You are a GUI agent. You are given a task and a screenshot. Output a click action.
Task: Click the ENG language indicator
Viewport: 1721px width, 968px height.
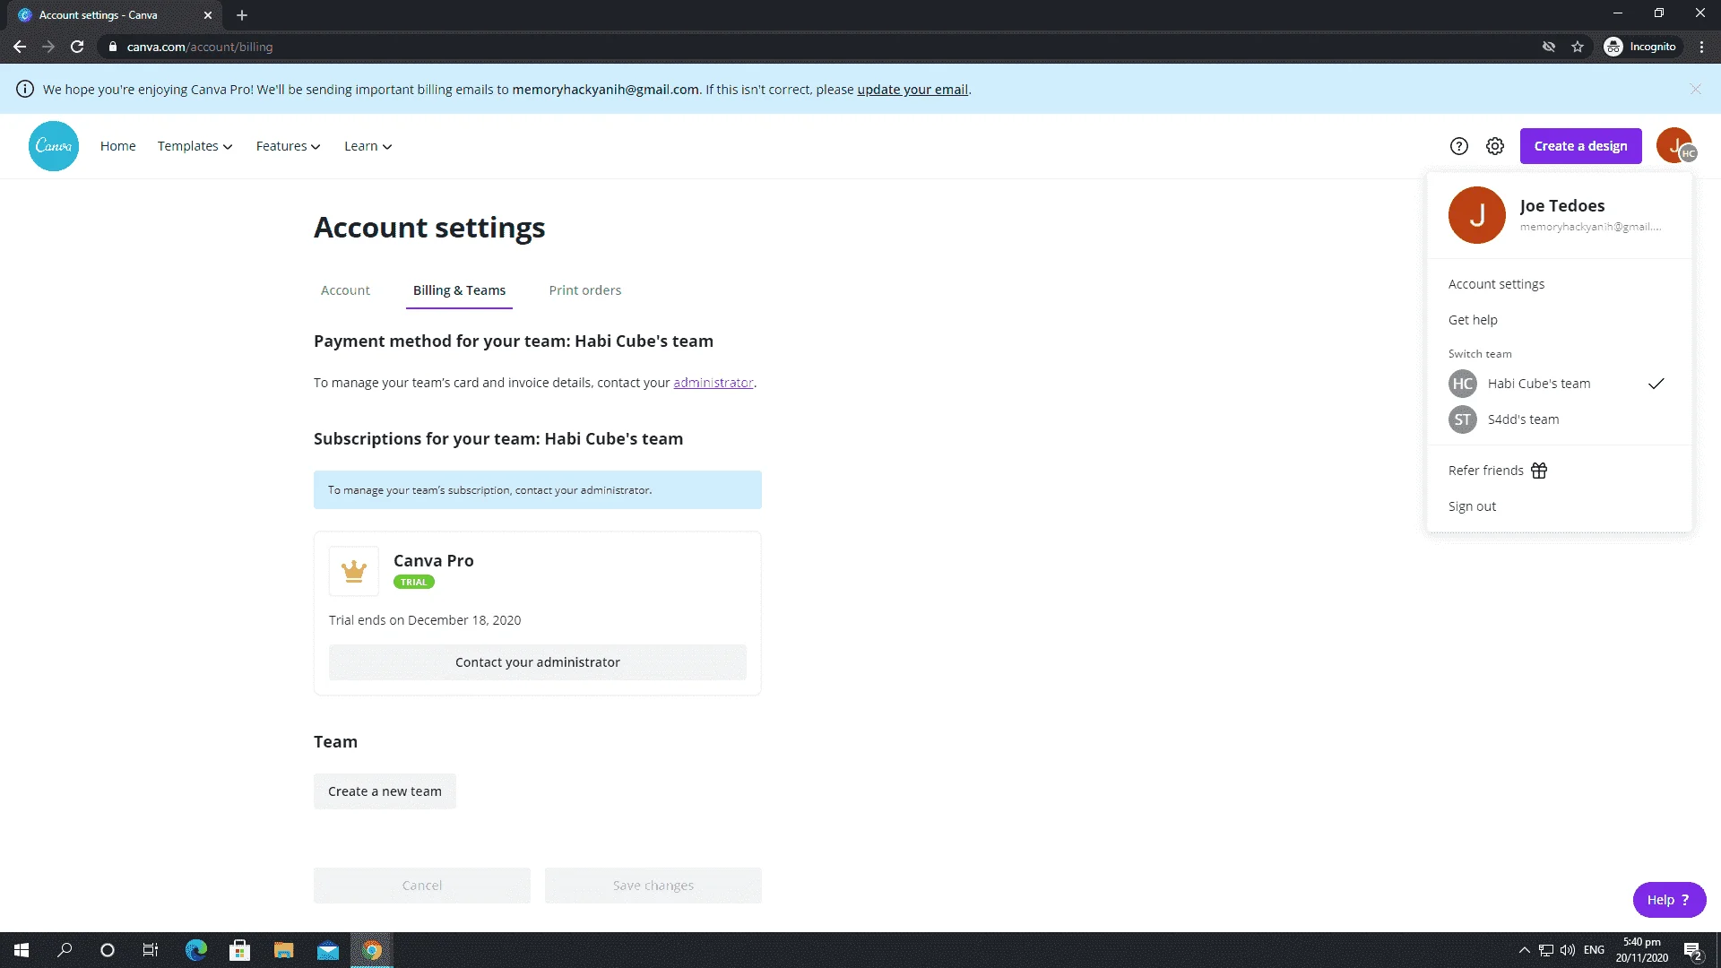point(1594,950)
